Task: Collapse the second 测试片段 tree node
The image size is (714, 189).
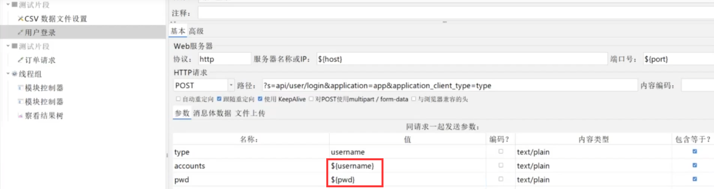Action: click(x=8, y=46)
